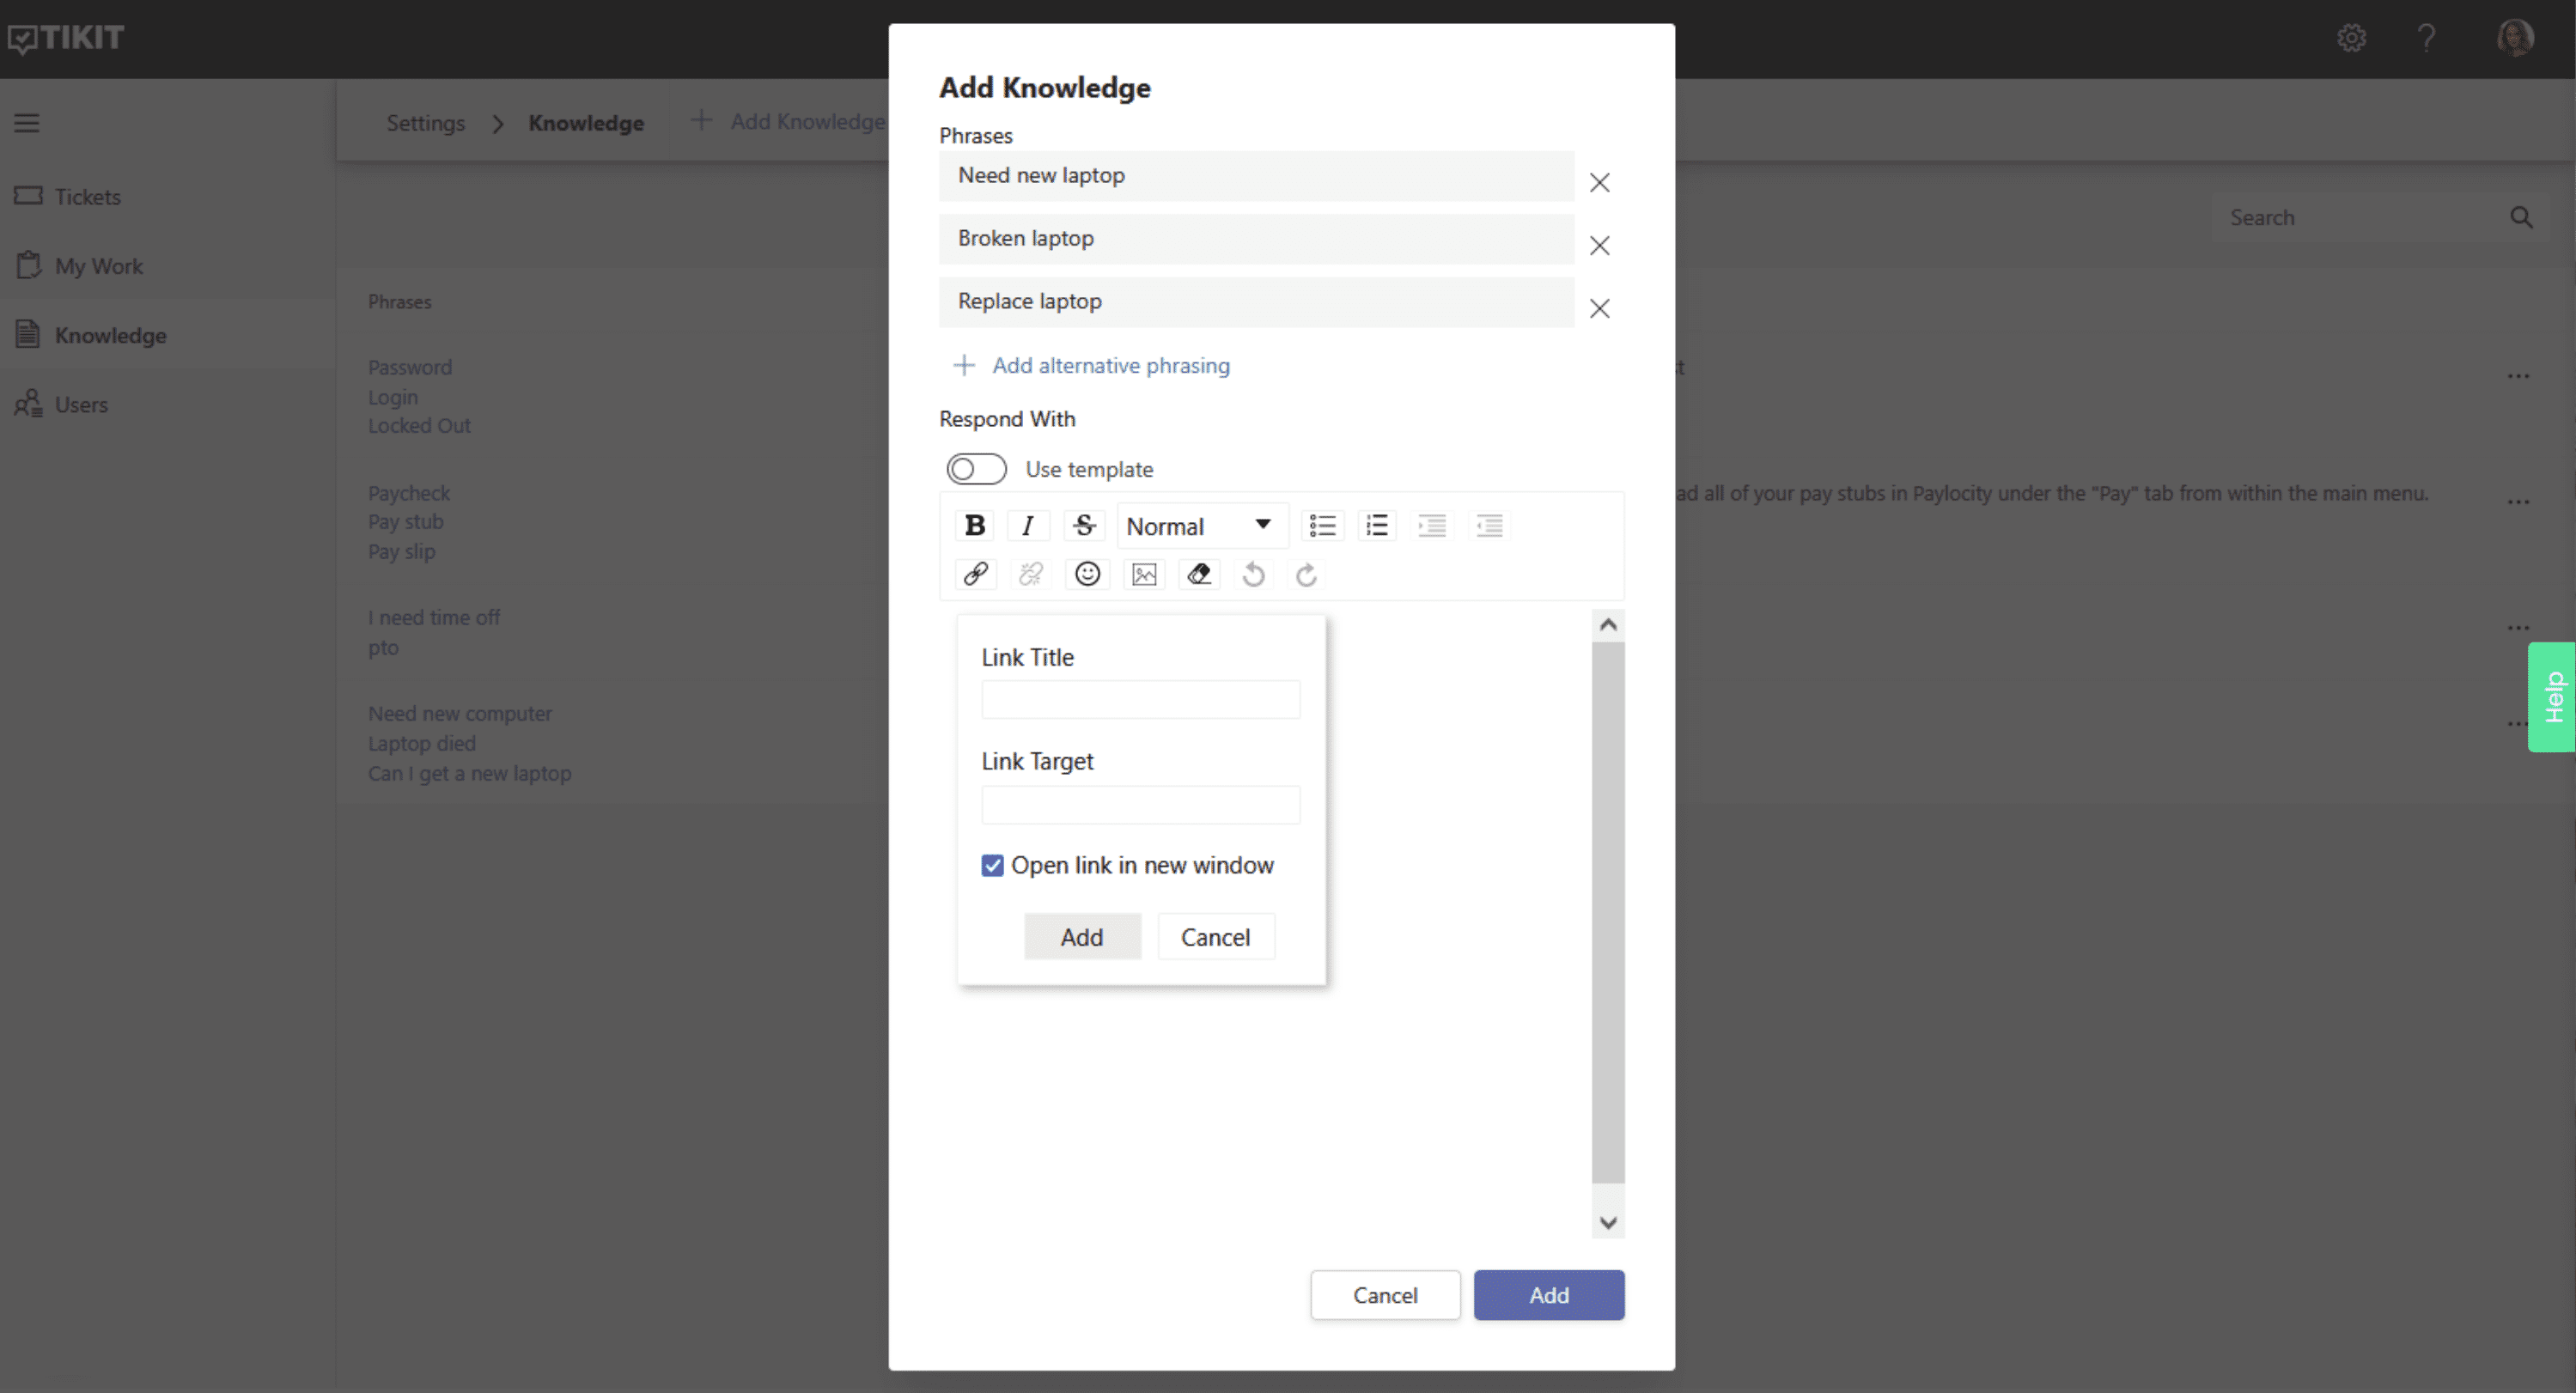Click the Link Title input field
Viewport: 2576px width, 1393px height.
click(1140, 699)
